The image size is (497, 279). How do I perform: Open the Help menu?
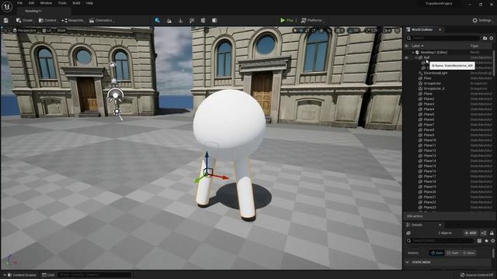89,3
